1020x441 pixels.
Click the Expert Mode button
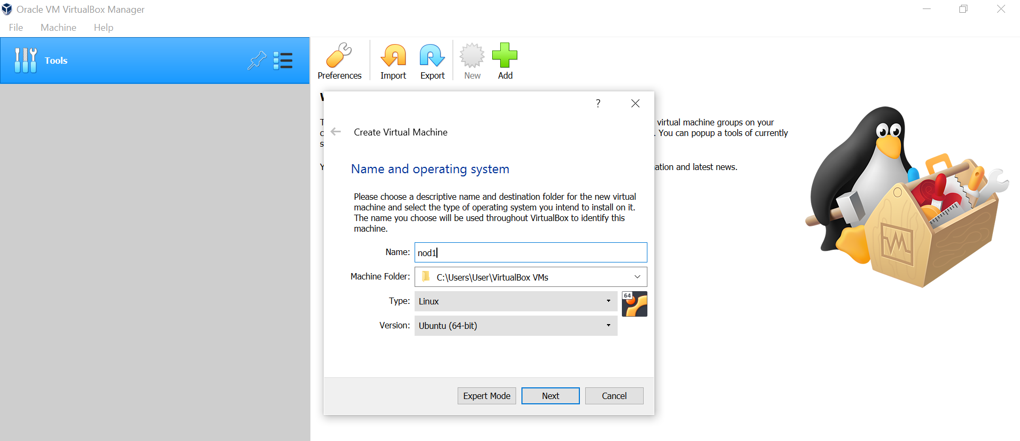(x=487, y=396)
